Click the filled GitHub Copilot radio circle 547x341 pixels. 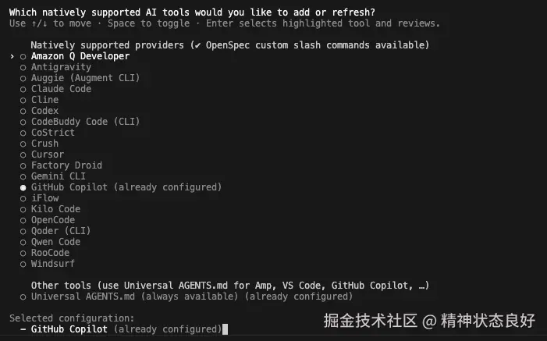(23, 187)
